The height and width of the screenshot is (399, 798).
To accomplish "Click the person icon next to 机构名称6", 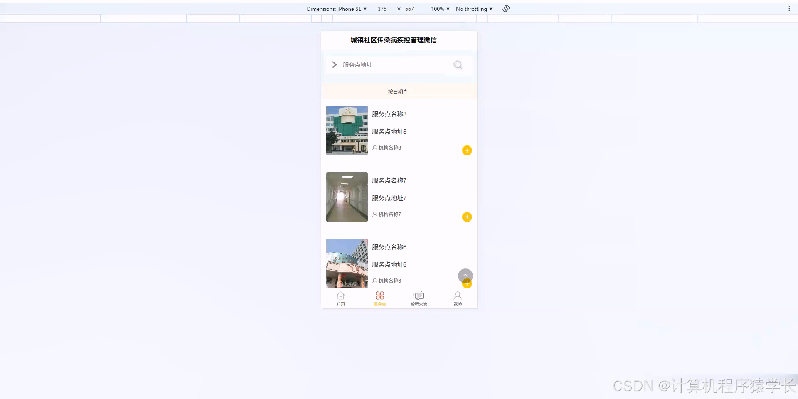I will pos(374,281).
